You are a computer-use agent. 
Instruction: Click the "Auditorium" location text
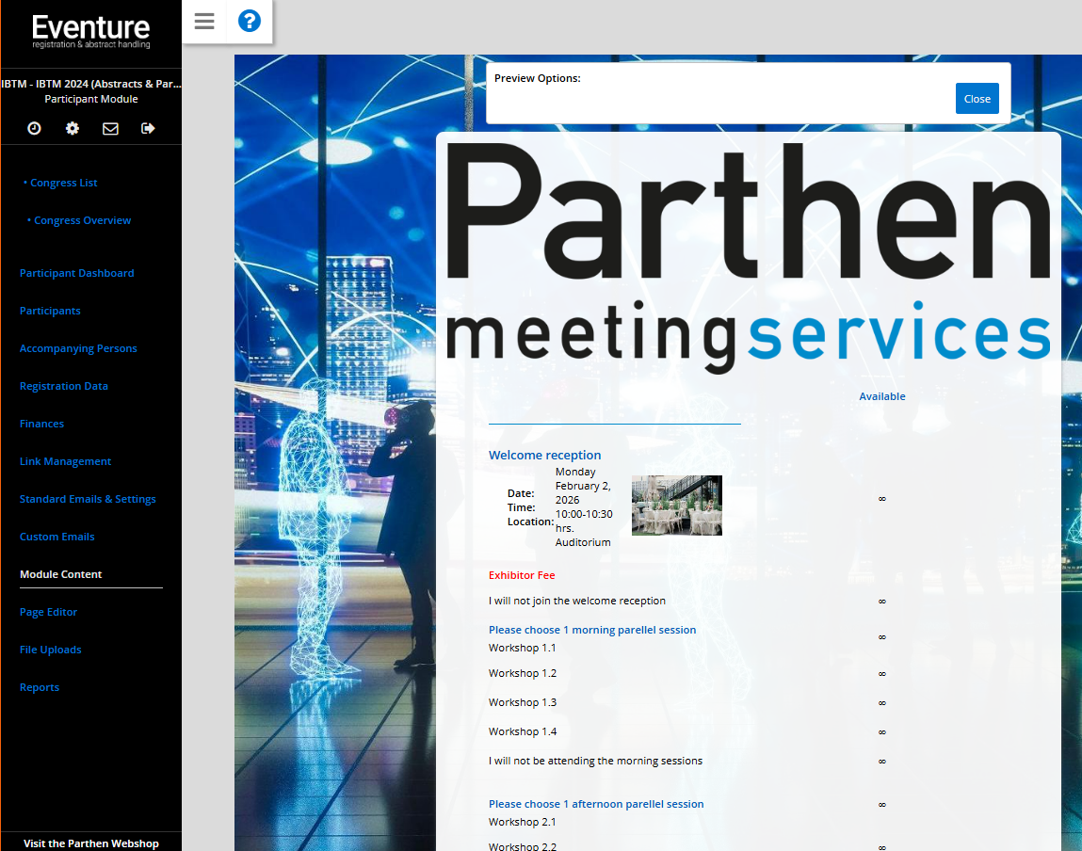click(x=583, y=543)
